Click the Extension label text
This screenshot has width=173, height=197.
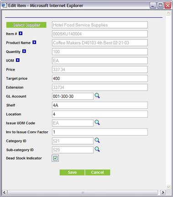(15, 87)
